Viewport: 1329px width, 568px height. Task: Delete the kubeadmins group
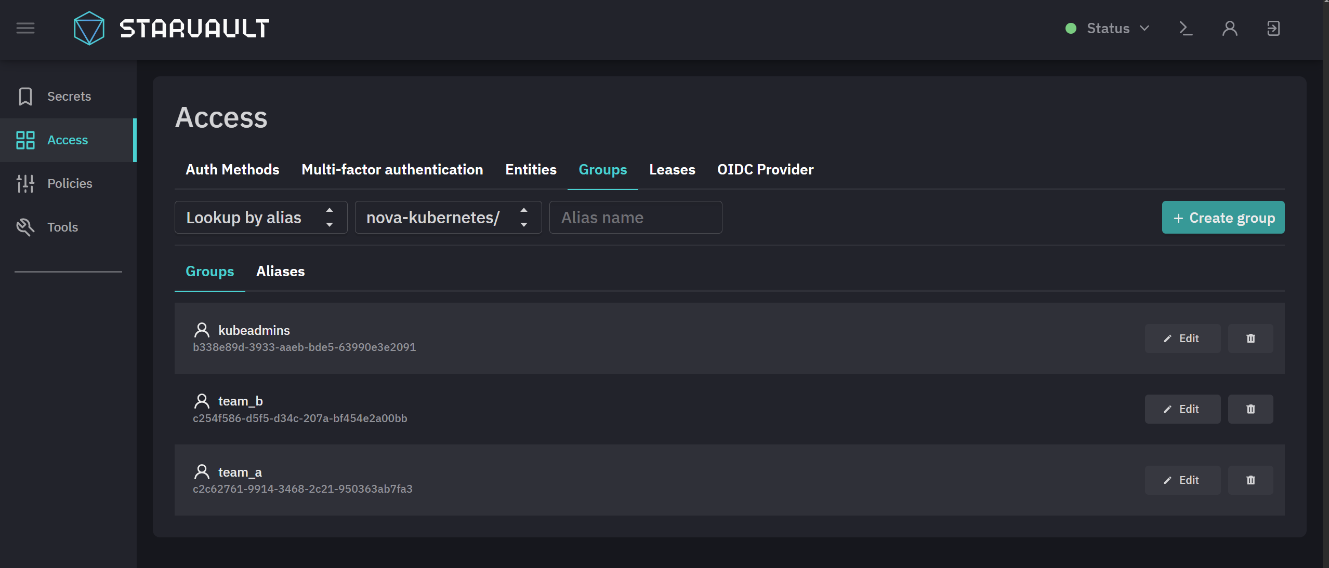pos(1251,339)
